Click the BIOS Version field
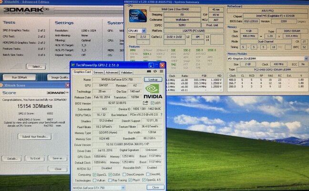 pyautogui.click(x=117, y=103)
